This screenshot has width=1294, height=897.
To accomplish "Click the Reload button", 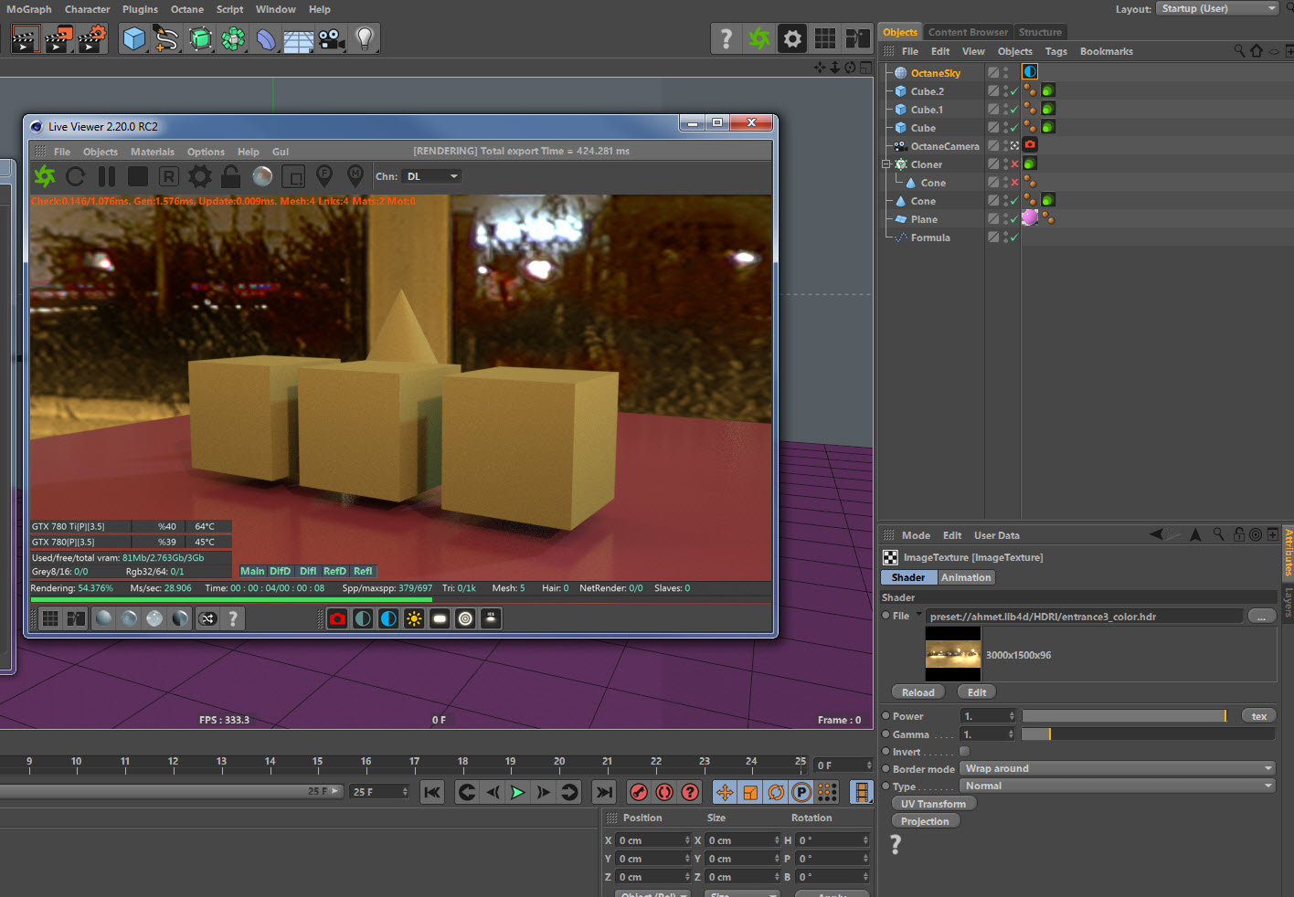I will click(x=918, y=692).
